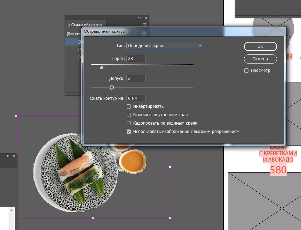
Task: Check Включить внутренние края option
Action: tap(129, 115)
